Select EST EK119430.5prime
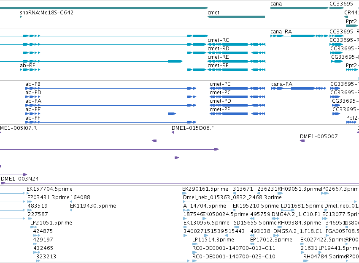 point(93,206)
